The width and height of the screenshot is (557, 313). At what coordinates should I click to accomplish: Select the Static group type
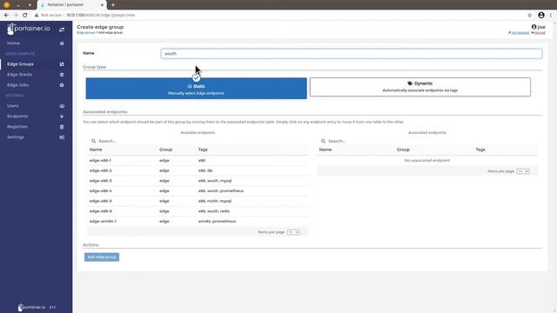click(x=196, y=89)
